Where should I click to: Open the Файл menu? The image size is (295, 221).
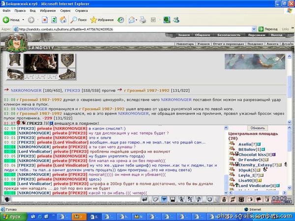(x=6, y=11)
